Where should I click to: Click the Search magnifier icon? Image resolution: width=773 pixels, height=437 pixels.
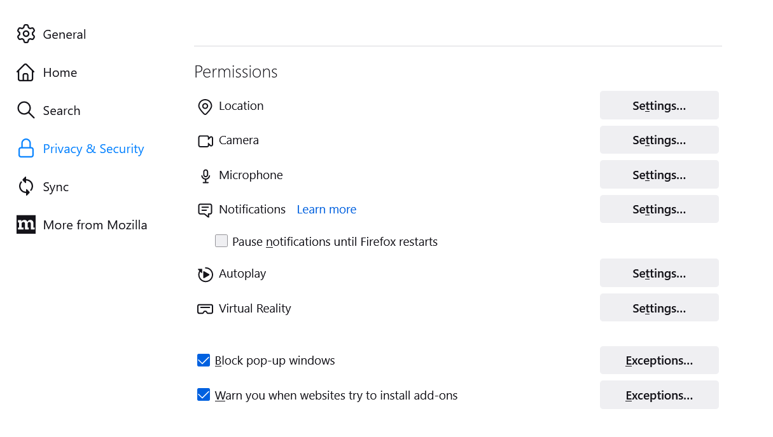[25, 111]
